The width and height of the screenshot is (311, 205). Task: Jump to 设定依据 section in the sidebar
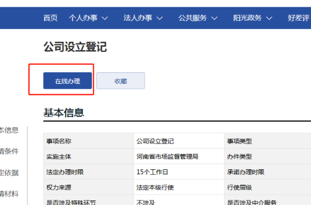9,173
